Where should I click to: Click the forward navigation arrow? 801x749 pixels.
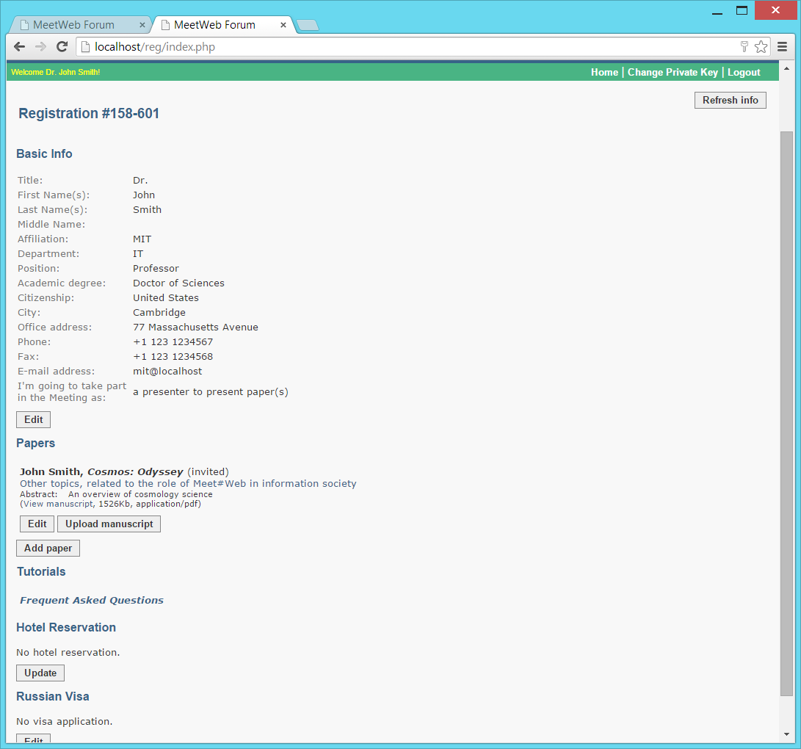tap(40, 46)
